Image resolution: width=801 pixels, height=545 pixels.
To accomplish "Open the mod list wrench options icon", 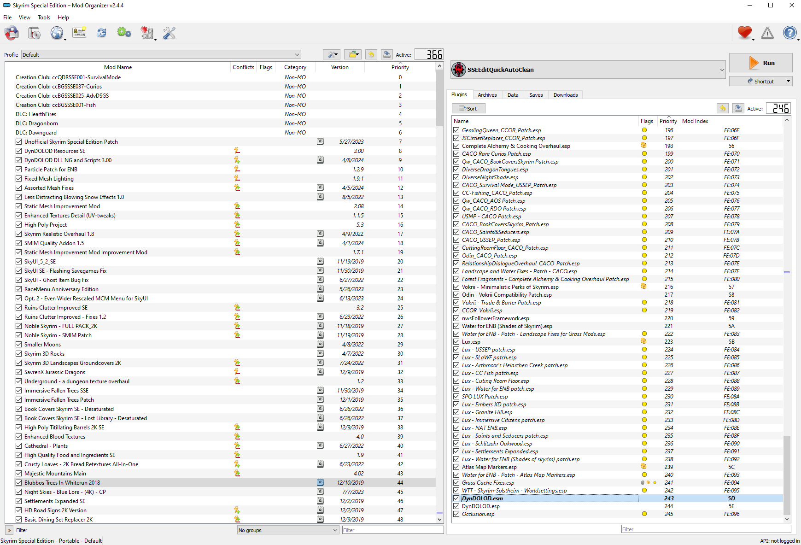I will [331, 54].
